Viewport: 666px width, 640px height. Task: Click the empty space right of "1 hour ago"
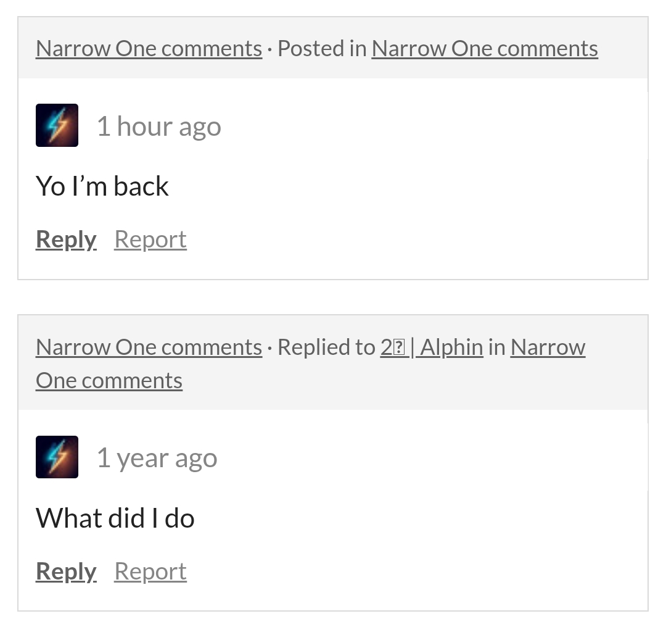tap(432, 127)
